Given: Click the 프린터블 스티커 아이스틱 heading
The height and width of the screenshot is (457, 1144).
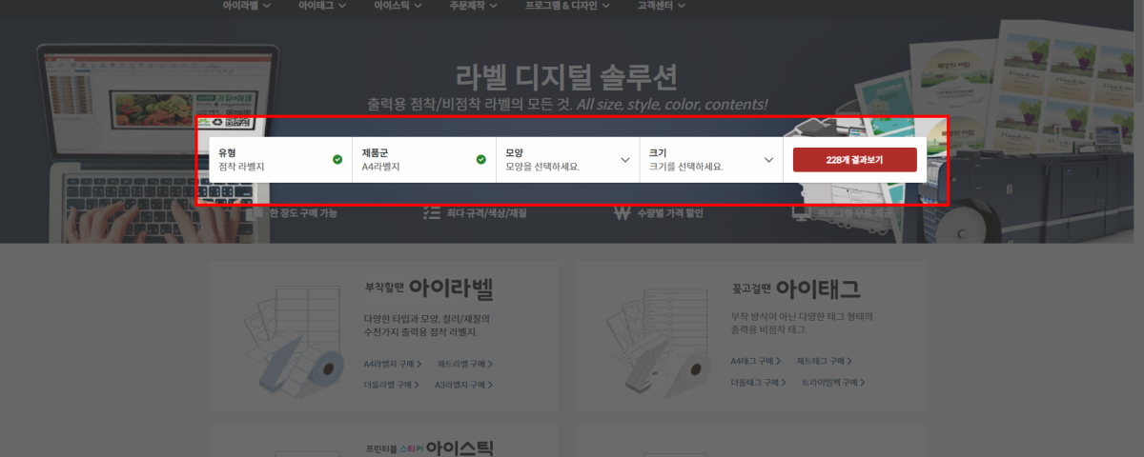Looking at the screenshot, I should [429, 447].
